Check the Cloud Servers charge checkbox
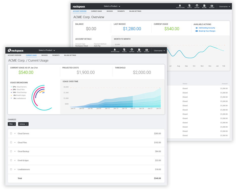The width and height of the screenshot is (236, 190). point(11,133)
